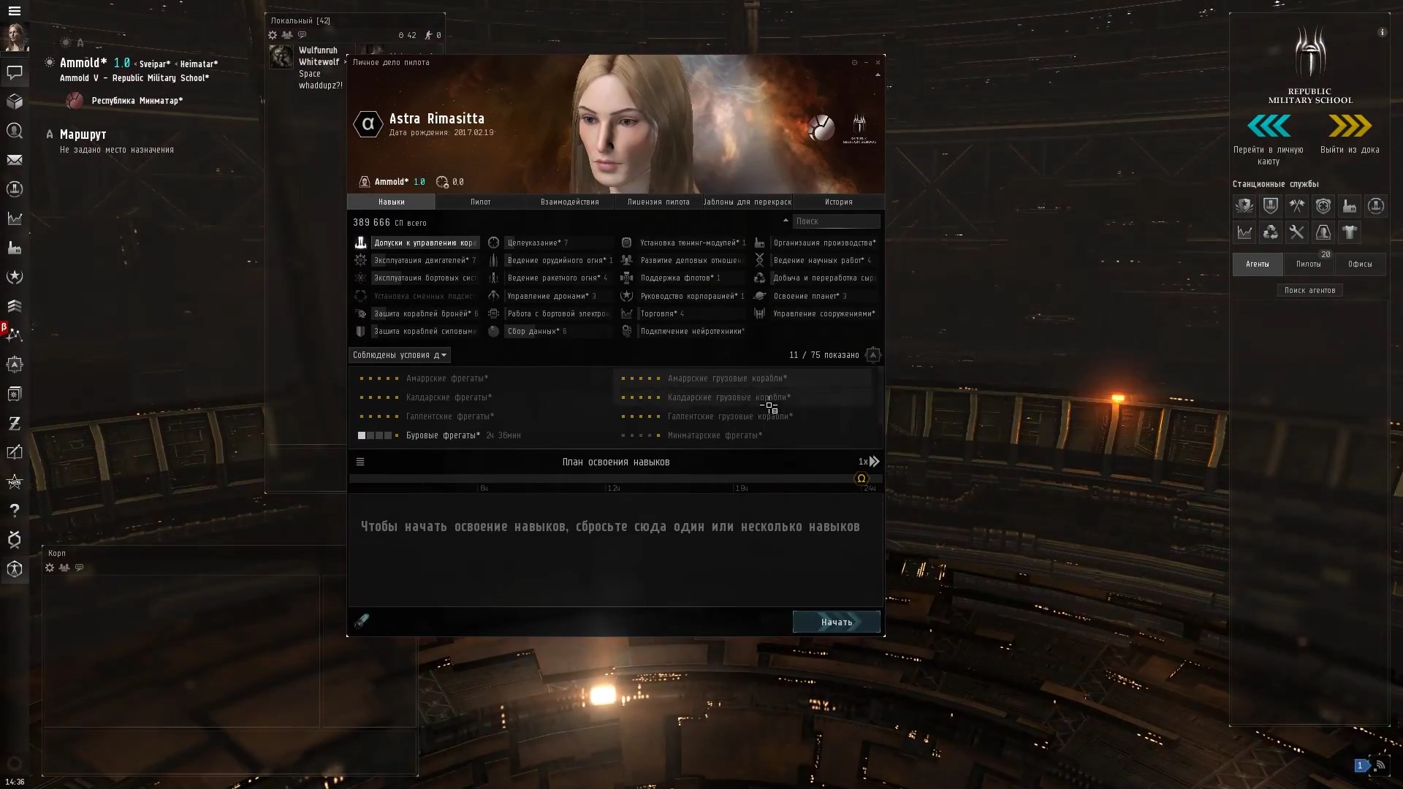Click inside the 'Поиск' search field

[x=837, y=221]
